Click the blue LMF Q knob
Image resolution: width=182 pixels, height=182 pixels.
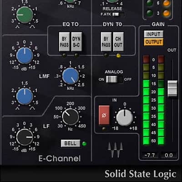(25, 96)
